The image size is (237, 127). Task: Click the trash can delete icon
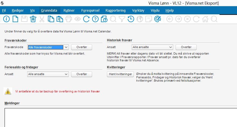pyautogui.click(x=33, y=19)
